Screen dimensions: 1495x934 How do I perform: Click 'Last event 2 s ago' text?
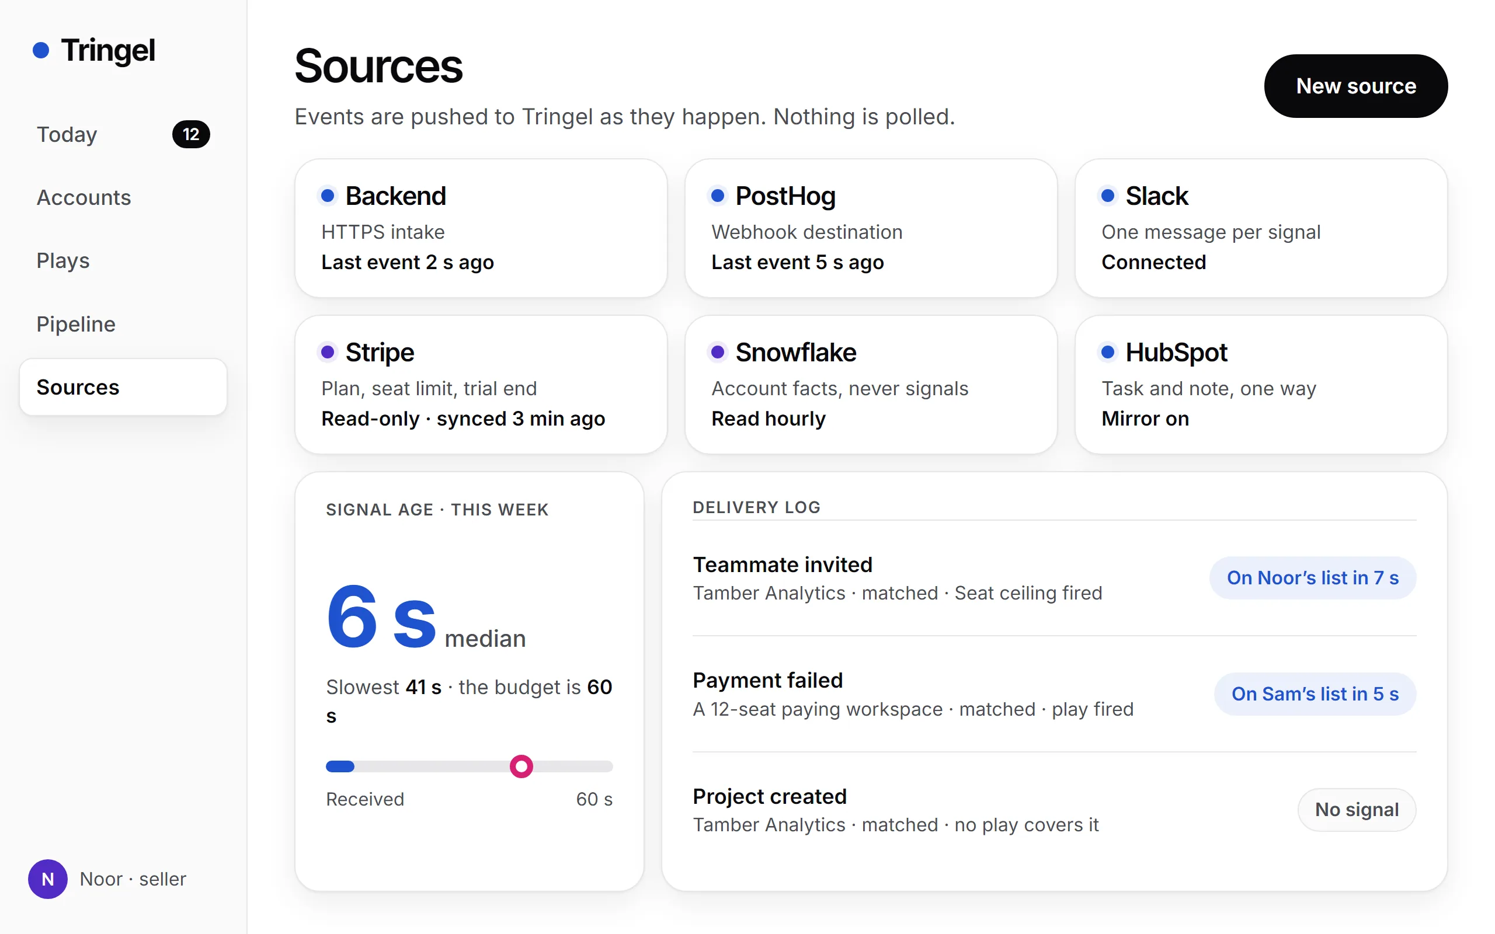click(x=408, y=263)
